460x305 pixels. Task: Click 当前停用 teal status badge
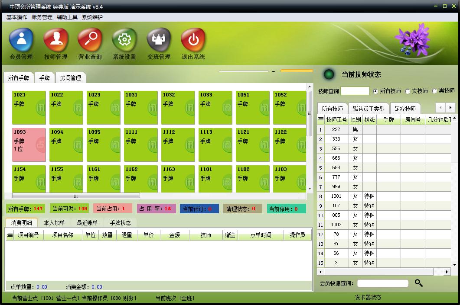pyautogui.click(x=286, y=209)
